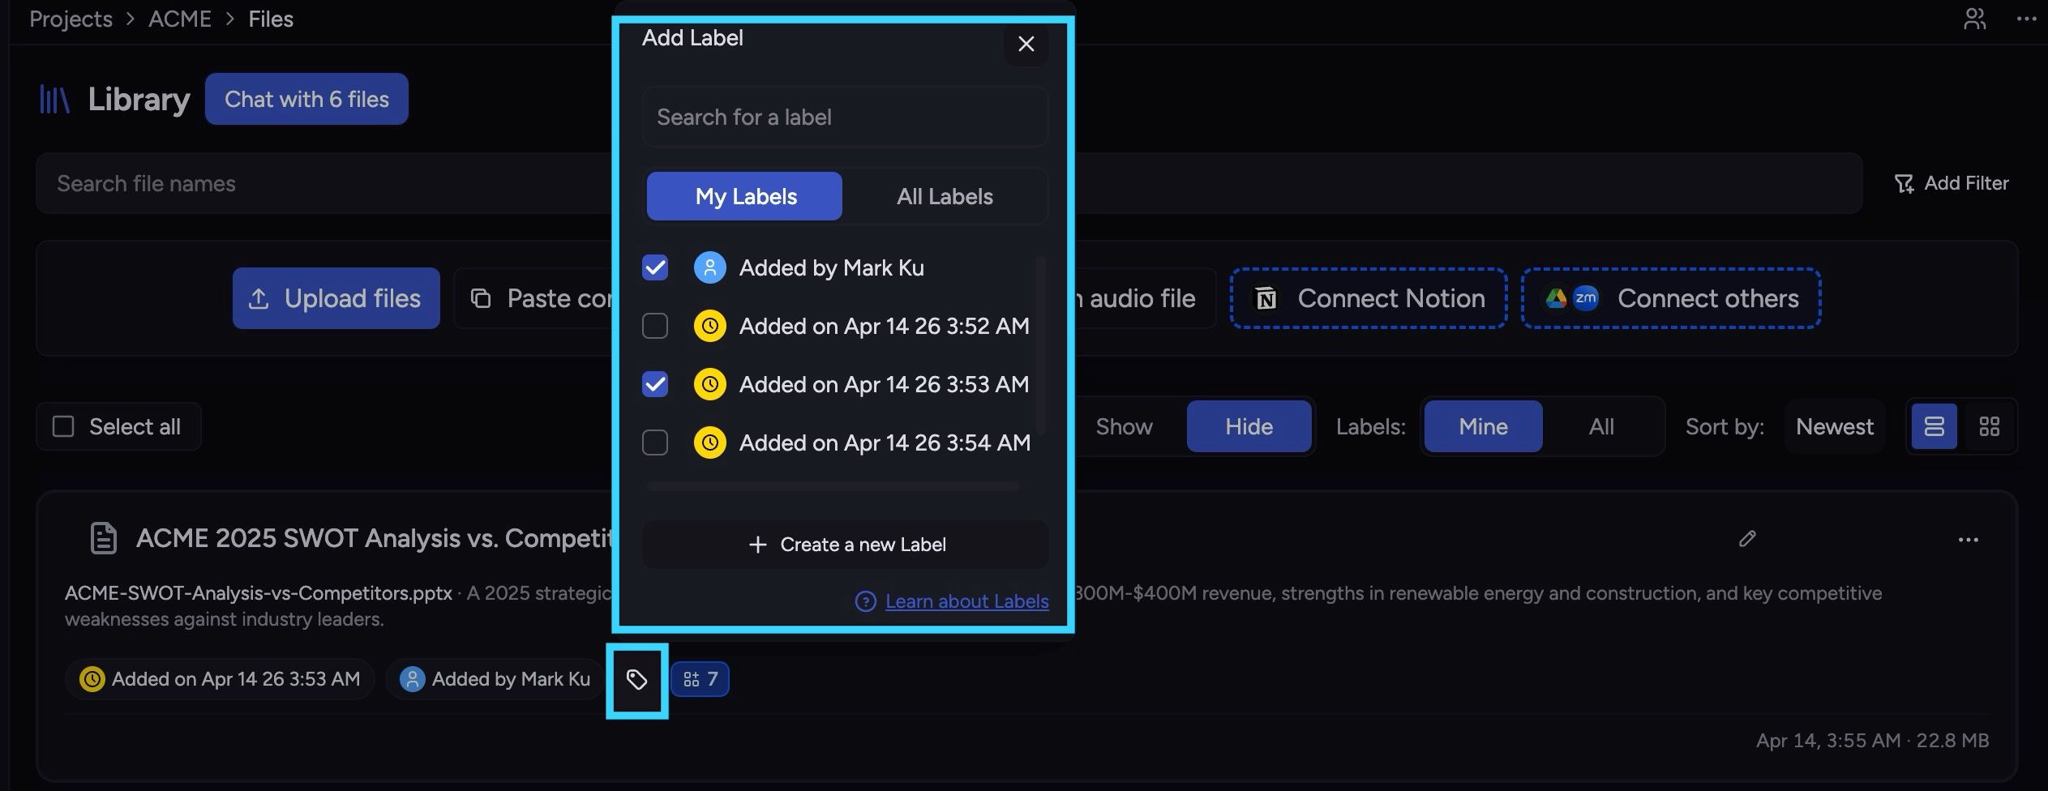Click the Apr 14, 3:55 AM · 22.8 MB text
This screenshot has width=2048, height=791.
tap(1872, 741)
